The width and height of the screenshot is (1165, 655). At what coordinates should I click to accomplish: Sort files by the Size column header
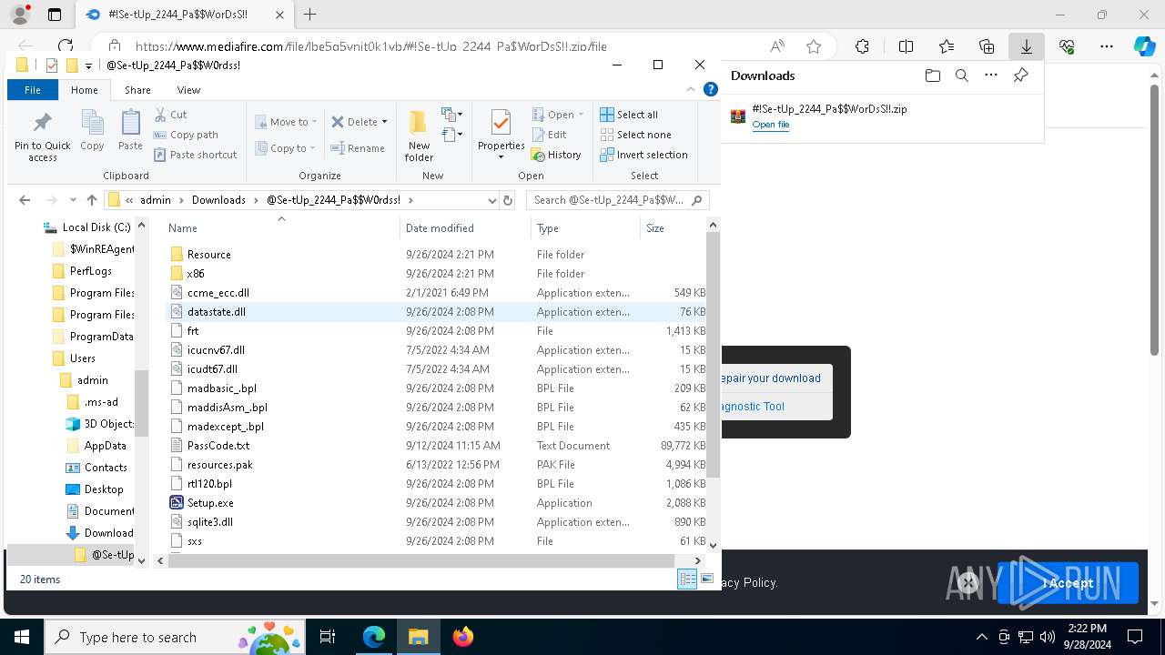[x=654, y=228]
